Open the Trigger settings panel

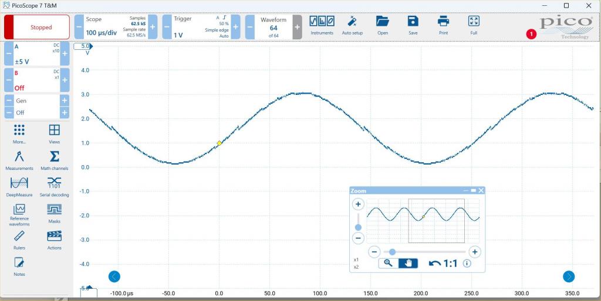(201, 27)
